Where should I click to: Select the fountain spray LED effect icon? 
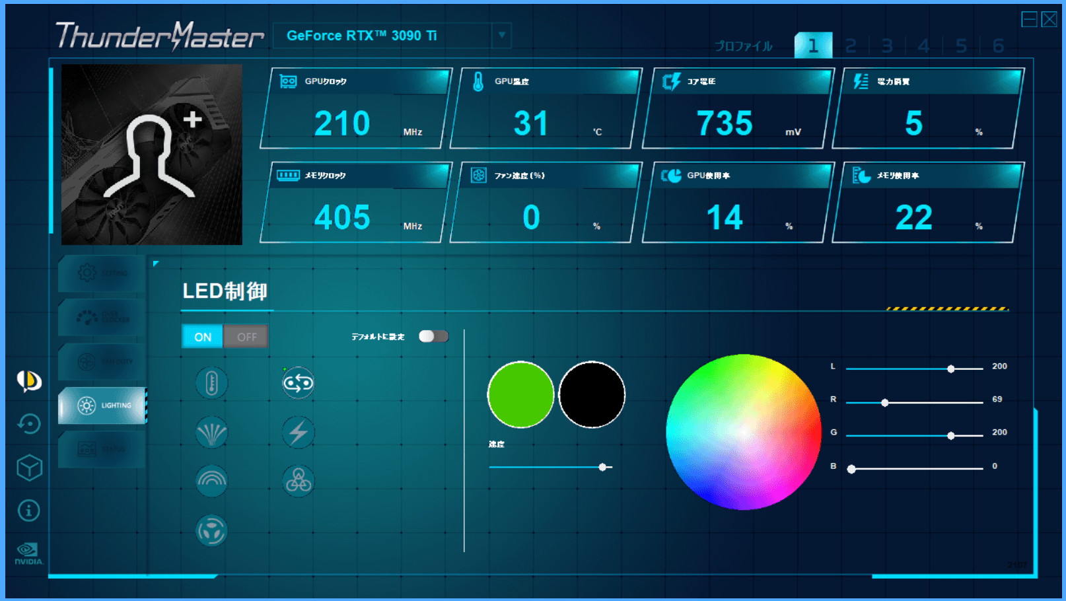point(211,433)
